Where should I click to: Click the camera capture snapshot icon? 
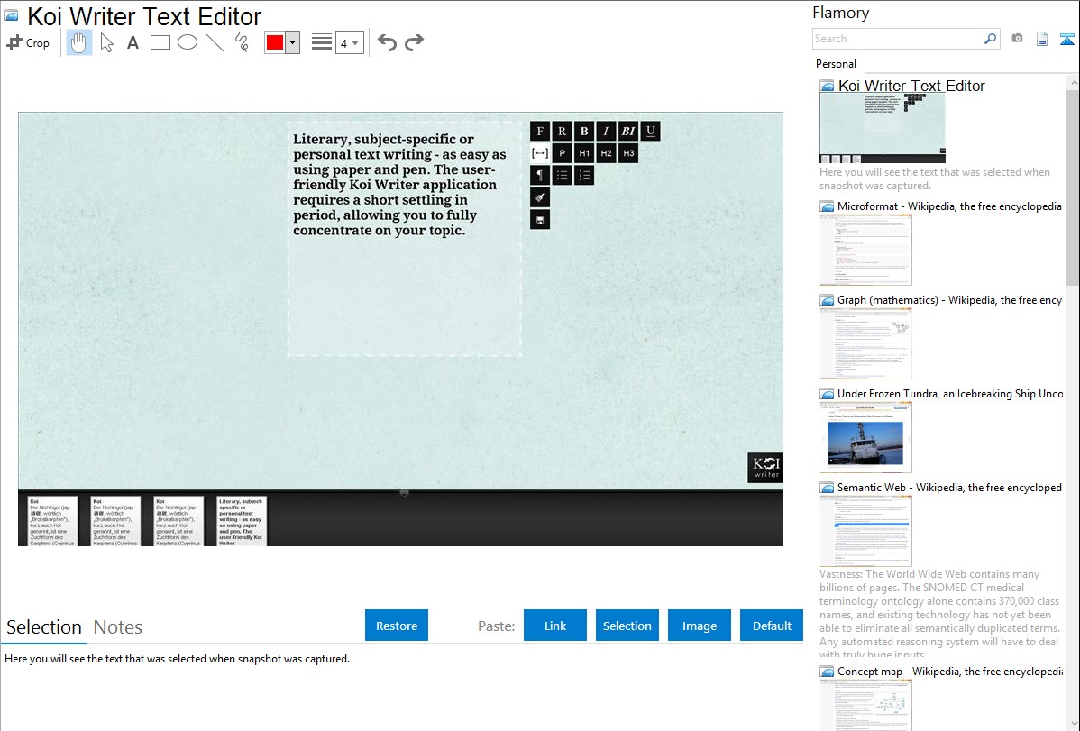point(1017,39)
